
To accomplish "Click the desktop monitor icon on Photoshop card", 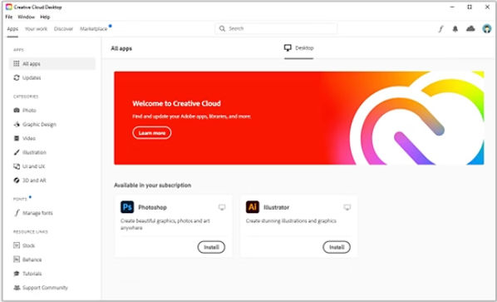I will pyautogui.click(x=222, y=207).
